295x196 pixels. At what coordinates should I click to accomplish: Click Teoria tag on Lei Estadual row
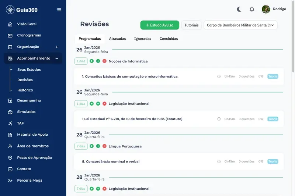click(x=273, y=119)
